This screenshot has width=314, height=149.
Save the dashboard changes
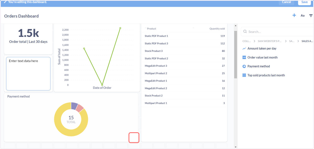305,2
